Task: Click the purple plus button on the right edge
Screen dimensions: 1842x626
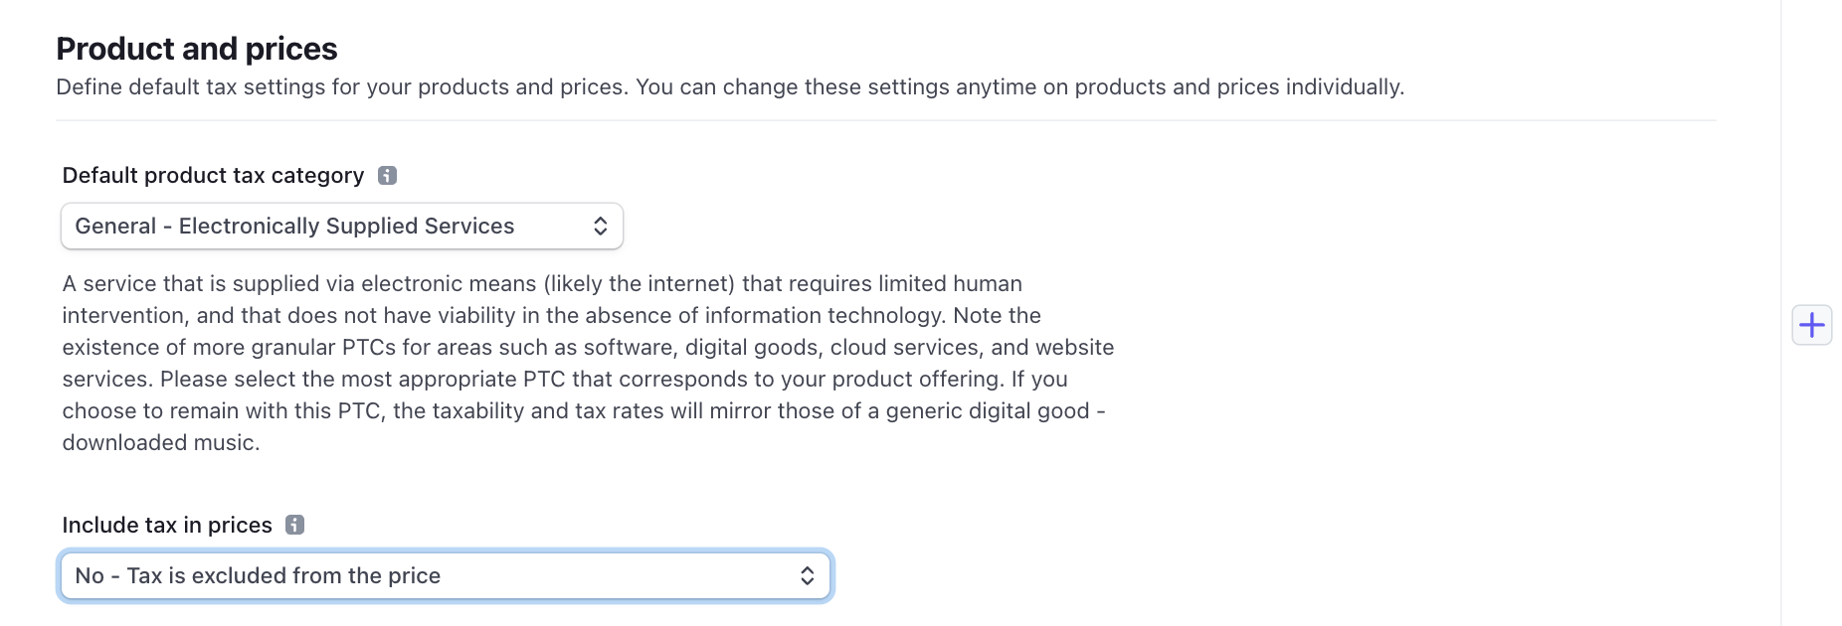Action: [1812, 325]
